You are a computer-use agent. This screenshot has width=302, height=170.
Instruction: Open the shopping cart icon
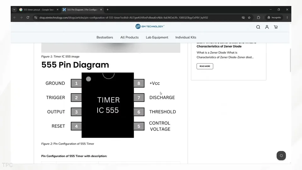[276, 27]
